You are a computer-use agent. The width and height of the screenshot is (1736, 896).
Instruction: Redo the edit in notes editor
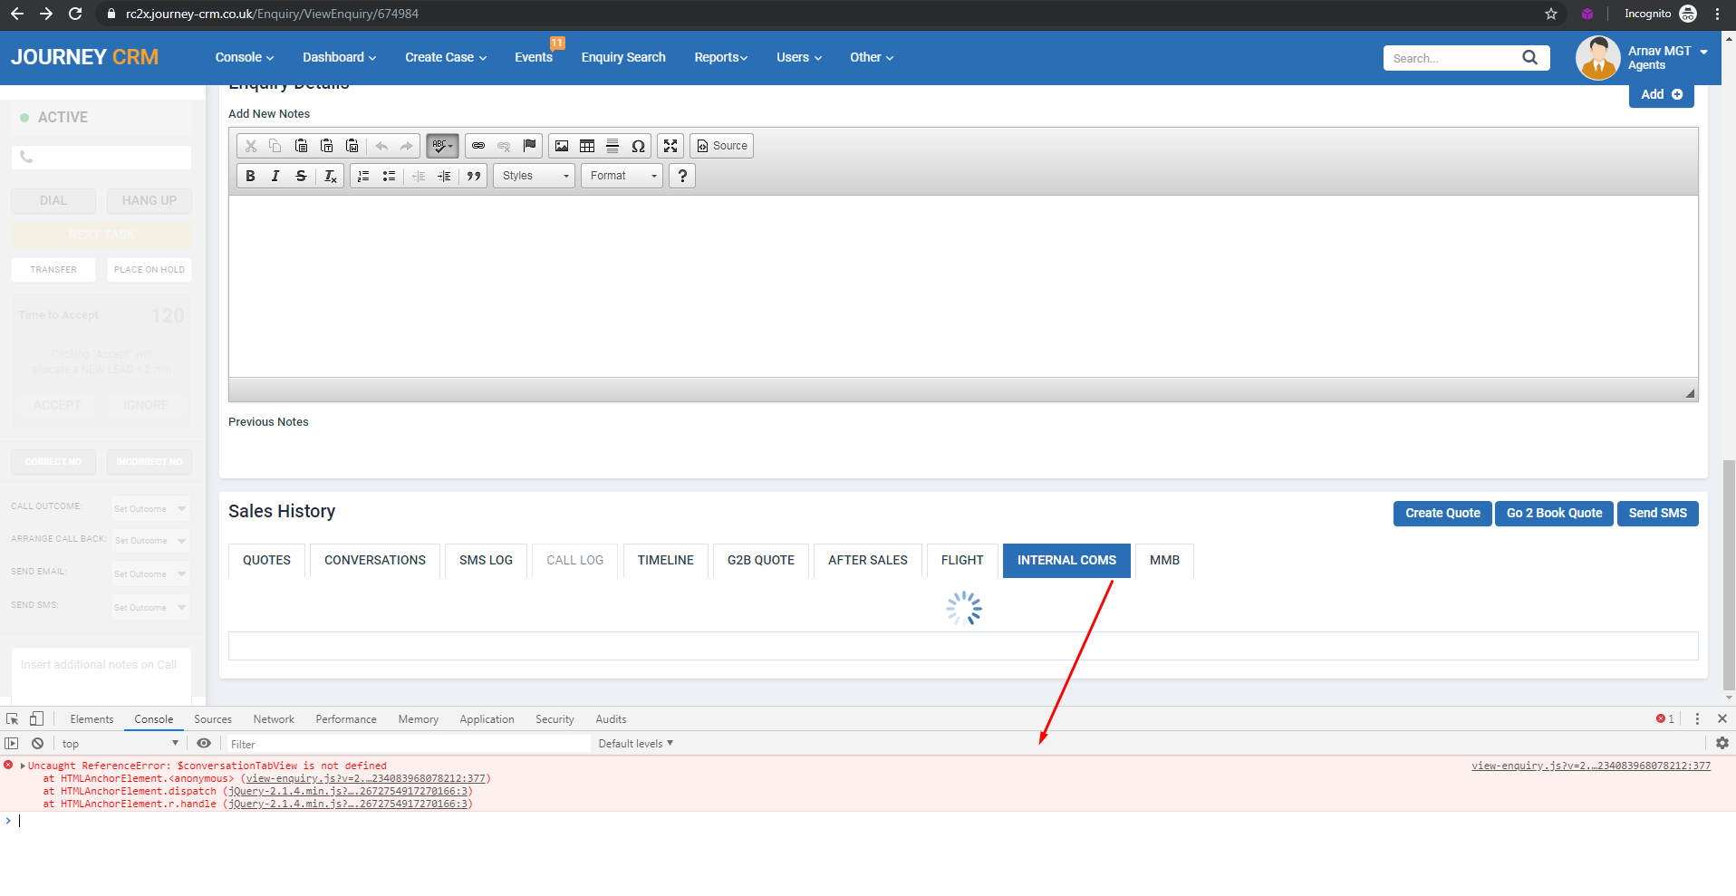click(x=407, y=146)
